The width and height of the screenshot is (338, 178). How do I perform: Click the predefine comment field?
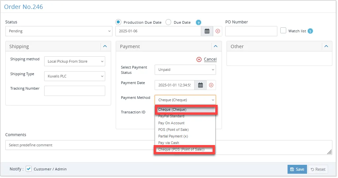point(80,145)
